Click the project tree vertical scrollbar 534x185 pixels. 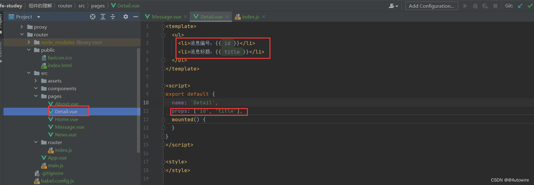(x=138, y=100)
